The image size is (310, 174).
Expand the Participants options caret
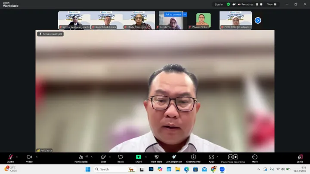click(x=92, y=157)
